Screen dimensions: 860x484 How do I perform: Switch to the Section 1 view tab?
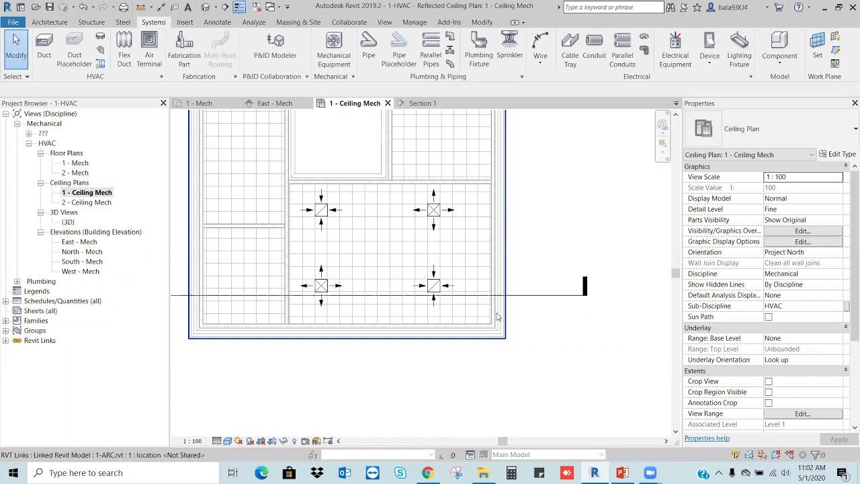pos(423,104)
